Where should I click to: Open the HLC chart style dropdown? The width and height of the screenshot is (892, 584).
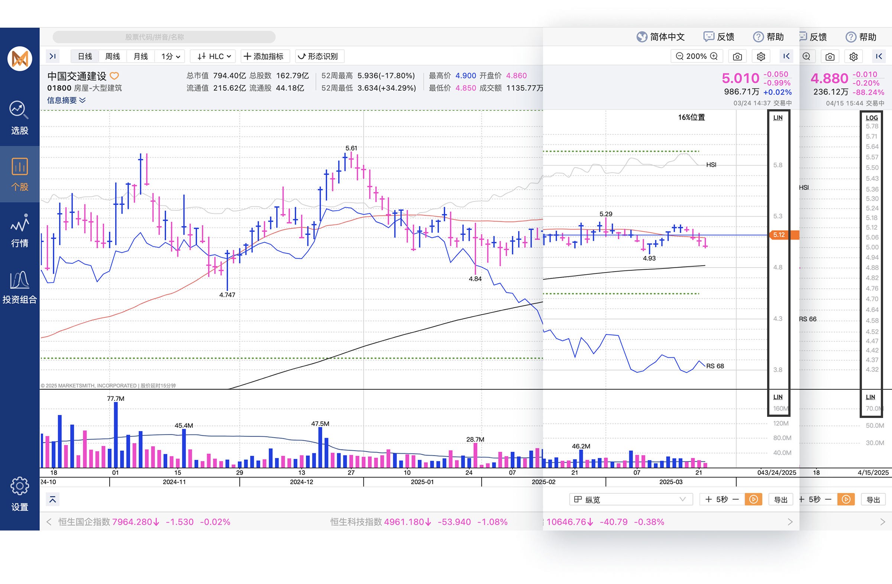[x=214, y=56]
